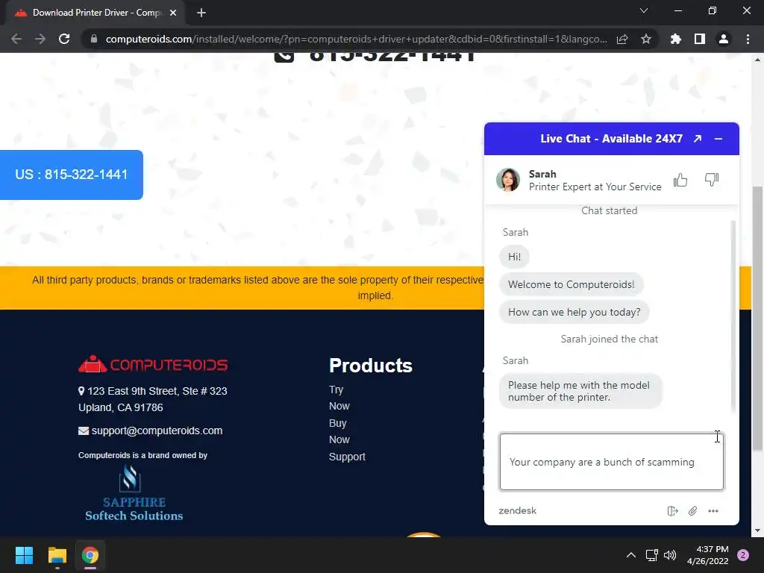This screenshot has width=764, height=573.
Task: Open Chrome profile menu
Action: [724, 39]
